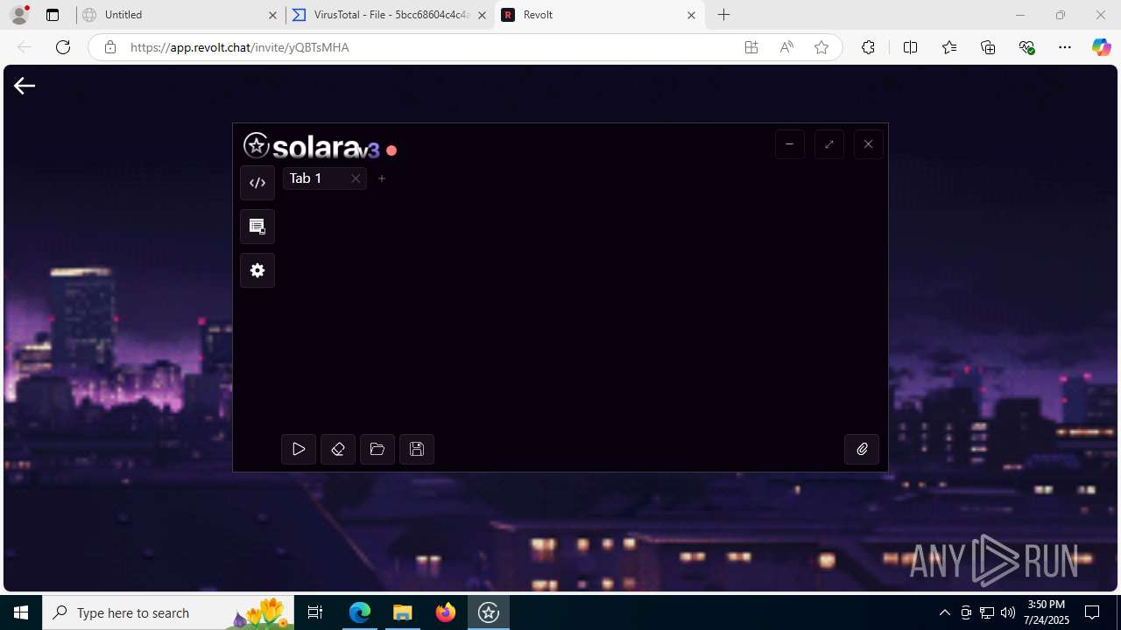Close the VirusTotal browser tab
The width and height of the screenshot is (1121, 630).
point(482,15)
